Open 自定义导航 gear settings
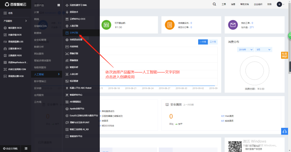The width and height of the screenshot is (291, 152). pos(10,148)
